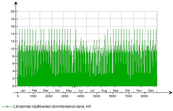Click the 4000 hour tick label
The image size is (173, 111).
tap(81, 96)
